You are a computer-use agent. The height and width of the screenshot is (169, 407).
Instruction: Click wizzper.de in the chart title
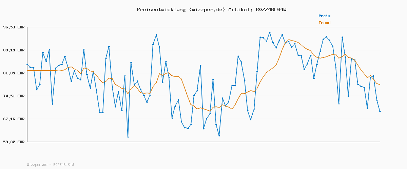206,9
